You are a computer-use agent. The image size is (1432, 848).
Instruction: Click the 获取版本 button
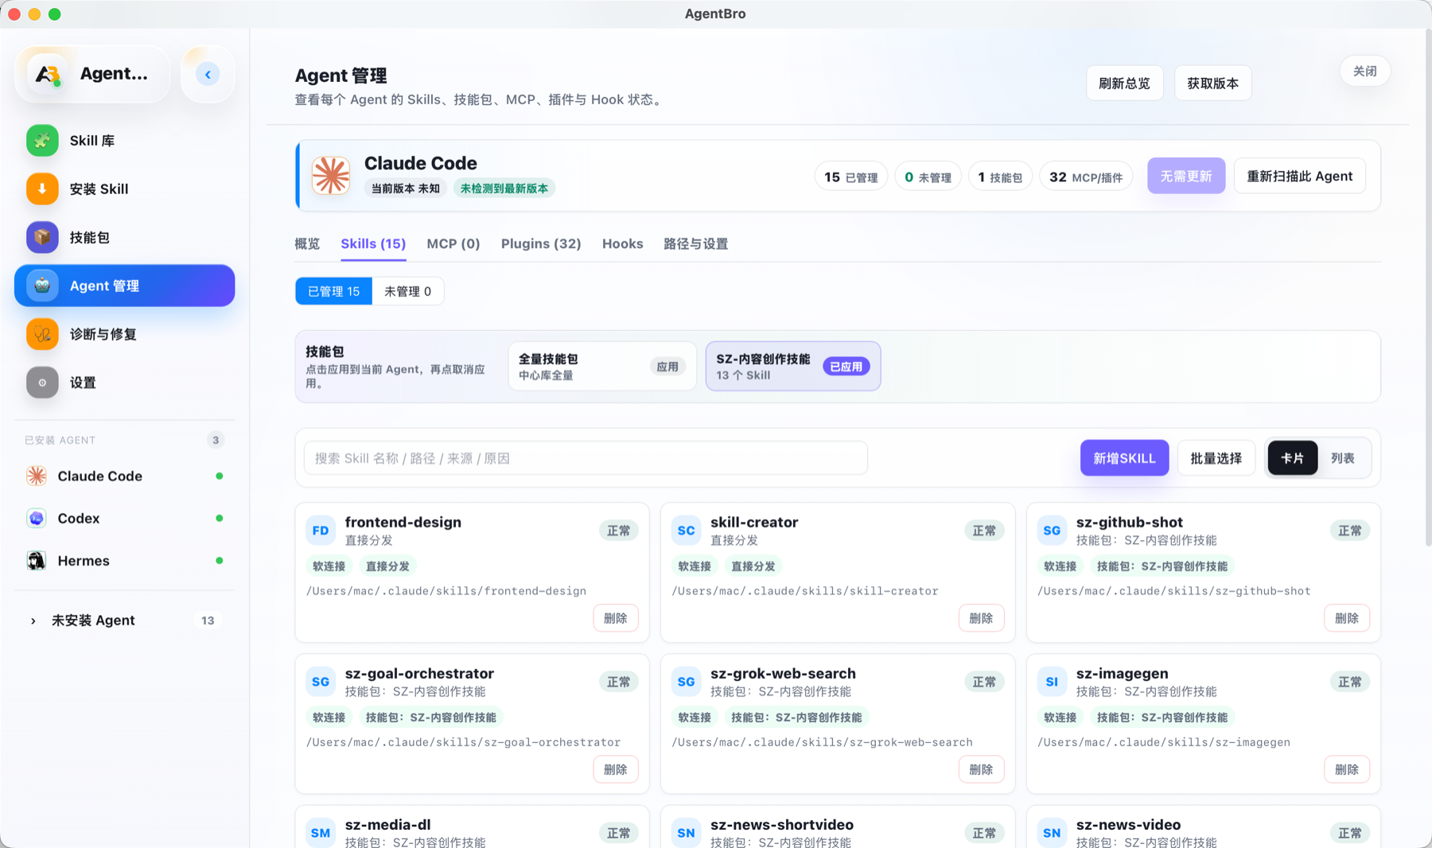[1212, 83]
